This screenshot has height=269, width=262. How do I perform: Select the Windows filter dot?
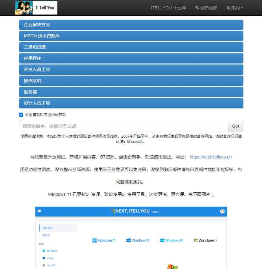pos(44,251)
